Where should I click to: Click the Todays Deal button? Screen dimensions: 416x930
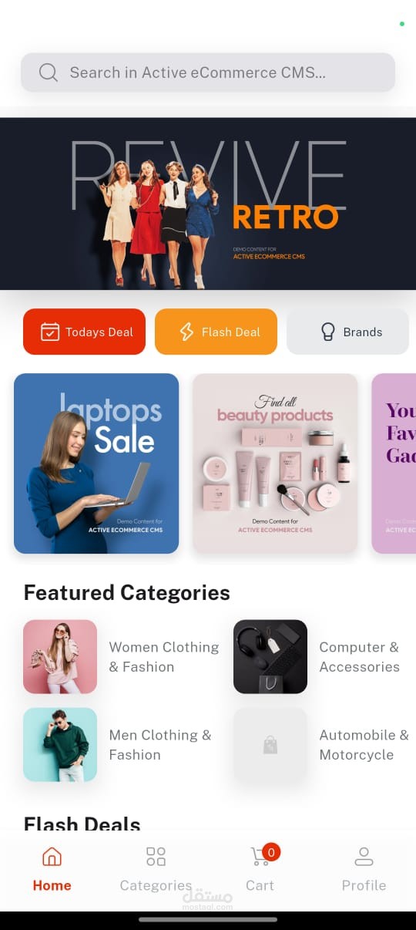(84, 332)
